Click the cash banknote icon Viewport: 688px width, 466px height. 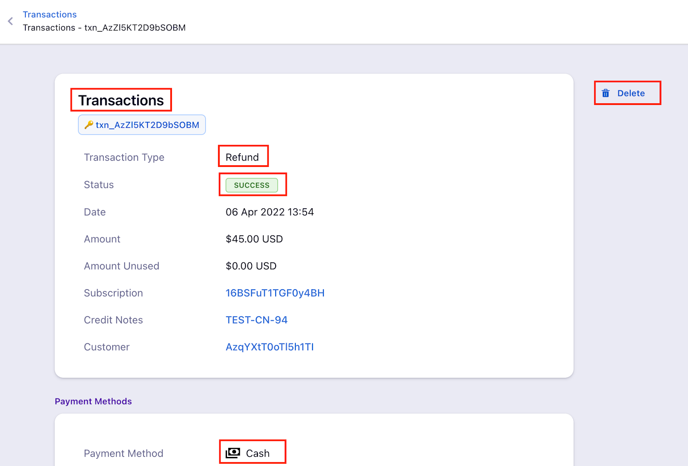pos(233,453)
